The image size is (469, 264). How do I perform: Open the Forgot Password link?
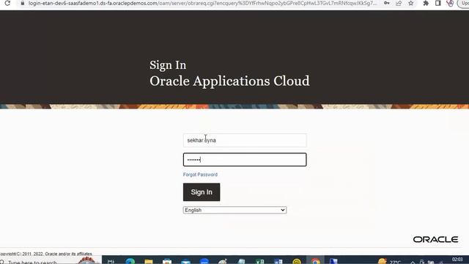click(200, 175)
